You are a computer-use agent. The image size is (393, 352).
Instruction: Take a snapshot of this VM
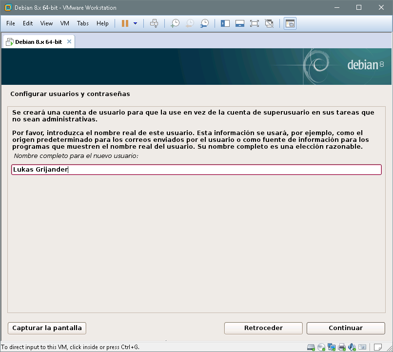pyautogui.click(x=175, y=23)
